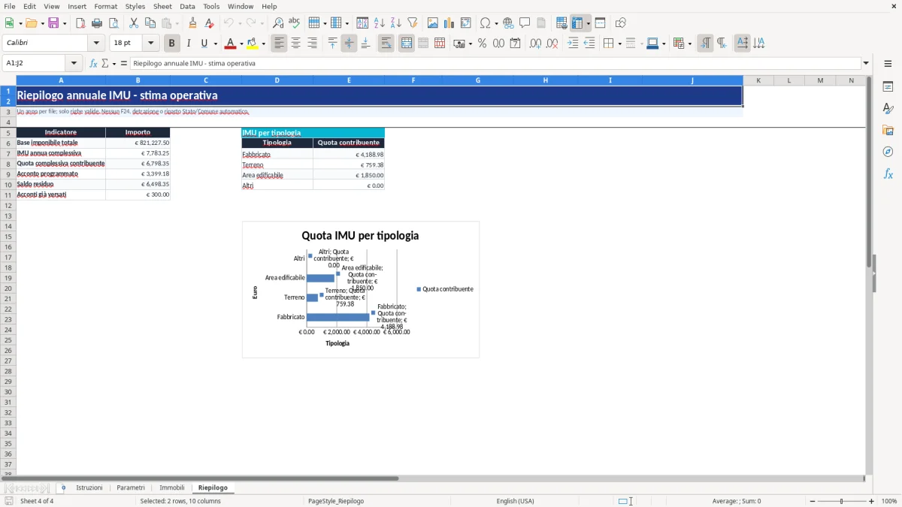Image resolution: width=902 pixels, height=507 pixels.
Task: Toggle Center Horizontally alignment
Action: click(x=296, y=44)
